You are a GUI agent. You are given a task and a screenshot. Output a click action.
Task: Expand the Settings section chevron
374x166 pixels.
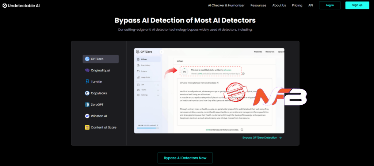158,95
